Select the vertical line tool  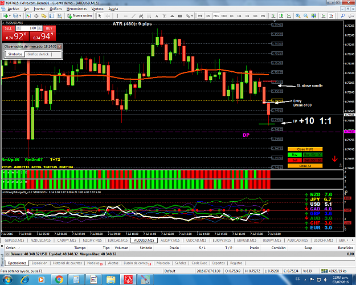[117, 16]
